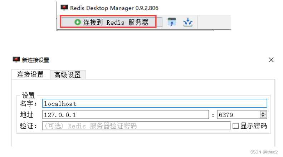
Task: Decrease the port number with down arrow
Action: point(263,116)
